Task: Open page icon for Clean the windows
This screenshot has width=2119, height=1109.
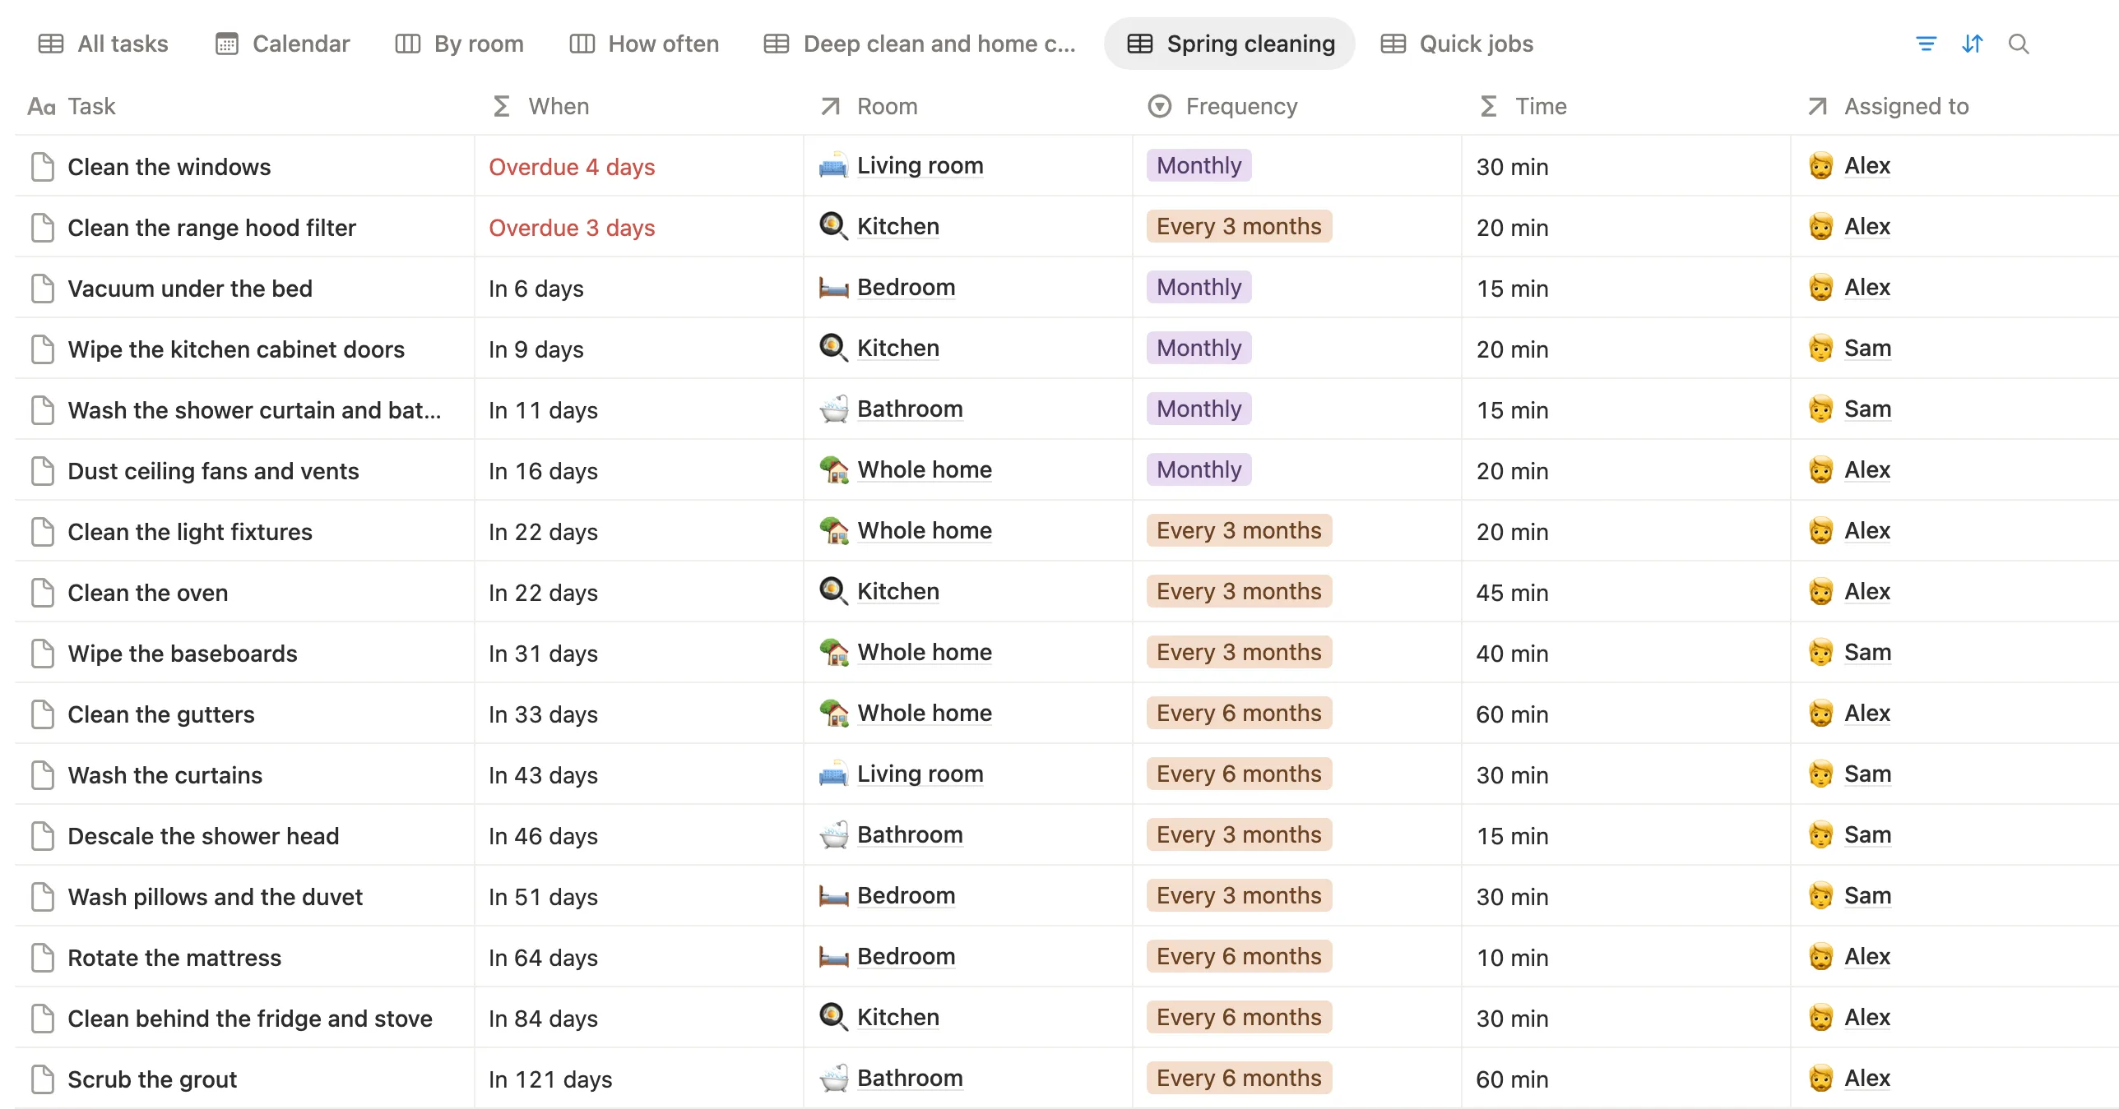Action: point(43,166)
